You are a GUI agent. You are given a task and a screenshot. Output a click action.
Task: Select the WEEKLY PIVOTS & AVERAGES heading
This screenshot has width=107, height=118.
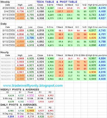20,89
